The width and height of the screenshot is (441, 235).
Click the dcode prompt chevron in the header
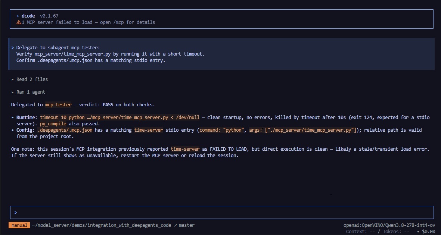coord(18,16)
